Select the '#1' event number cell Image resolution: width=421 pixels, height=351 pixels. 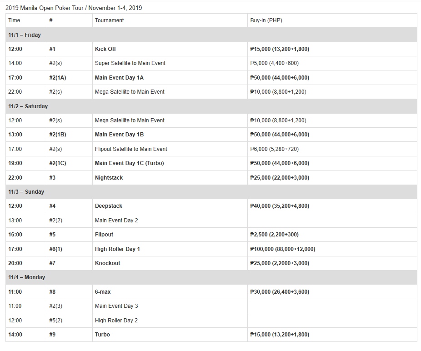point(70,49)
